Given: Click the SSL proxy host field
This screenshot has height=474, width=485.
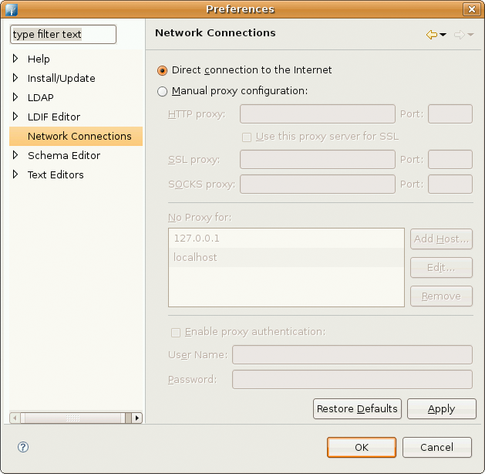Looking at the screenshot, I should [318, 160].
